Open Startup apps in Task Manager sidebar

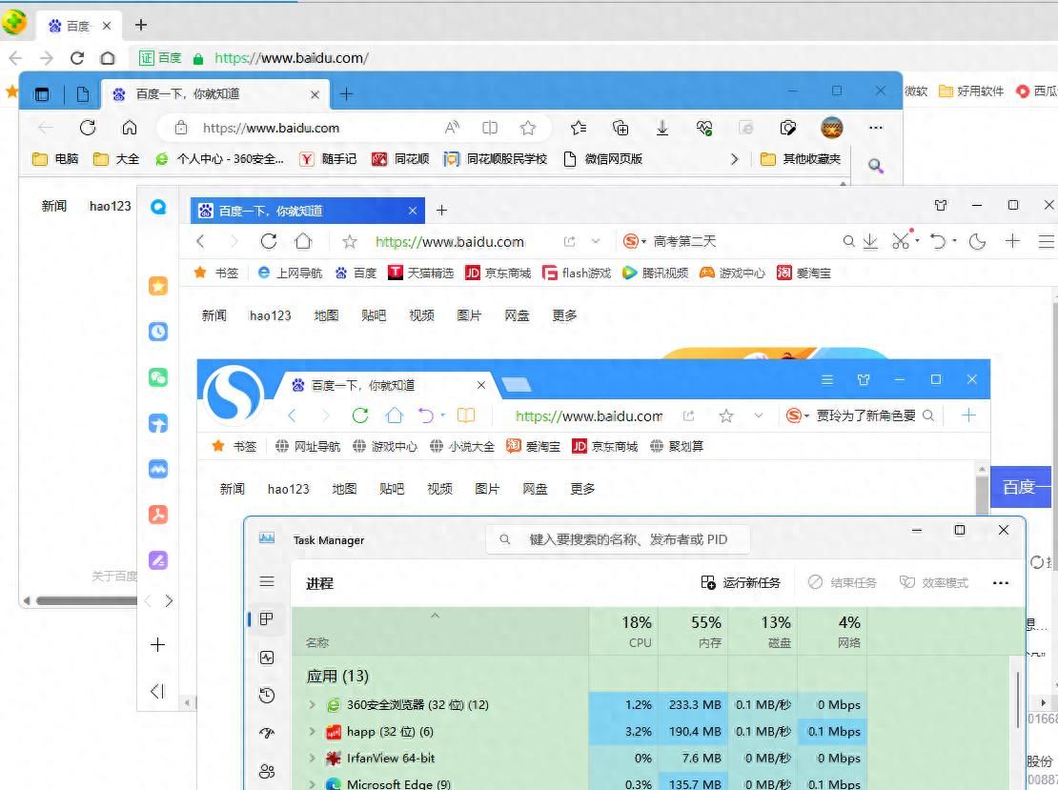point(267,733)
